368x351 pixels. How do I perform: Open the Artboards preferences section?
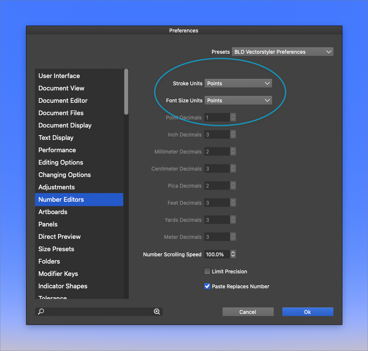coord(53,212)
